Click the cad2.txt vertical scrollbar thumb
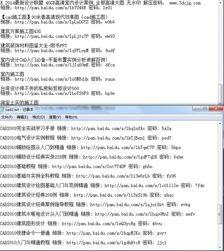 click(x=220, y=214)
